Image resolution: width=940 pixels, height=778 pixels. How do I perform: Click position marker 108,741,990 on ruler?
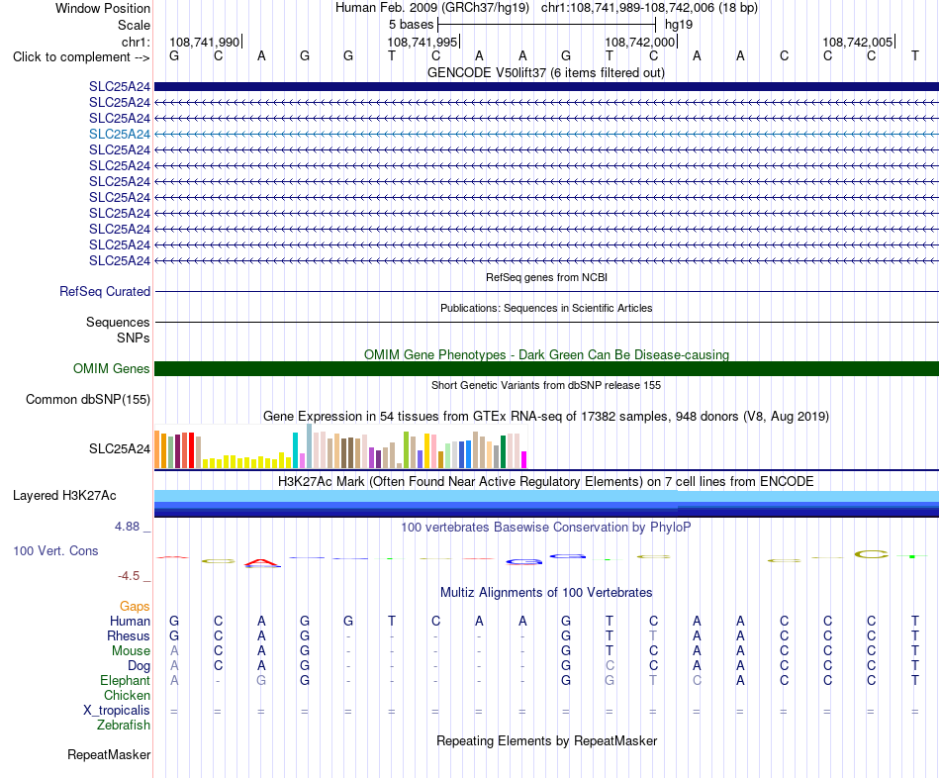(205, 42)
